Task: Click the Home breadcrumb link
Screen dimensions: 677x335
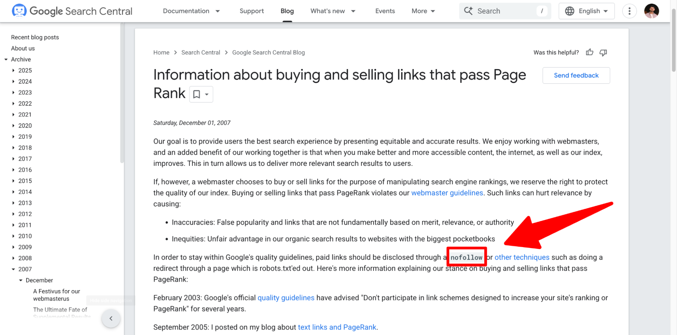Action: coord(161,52)
